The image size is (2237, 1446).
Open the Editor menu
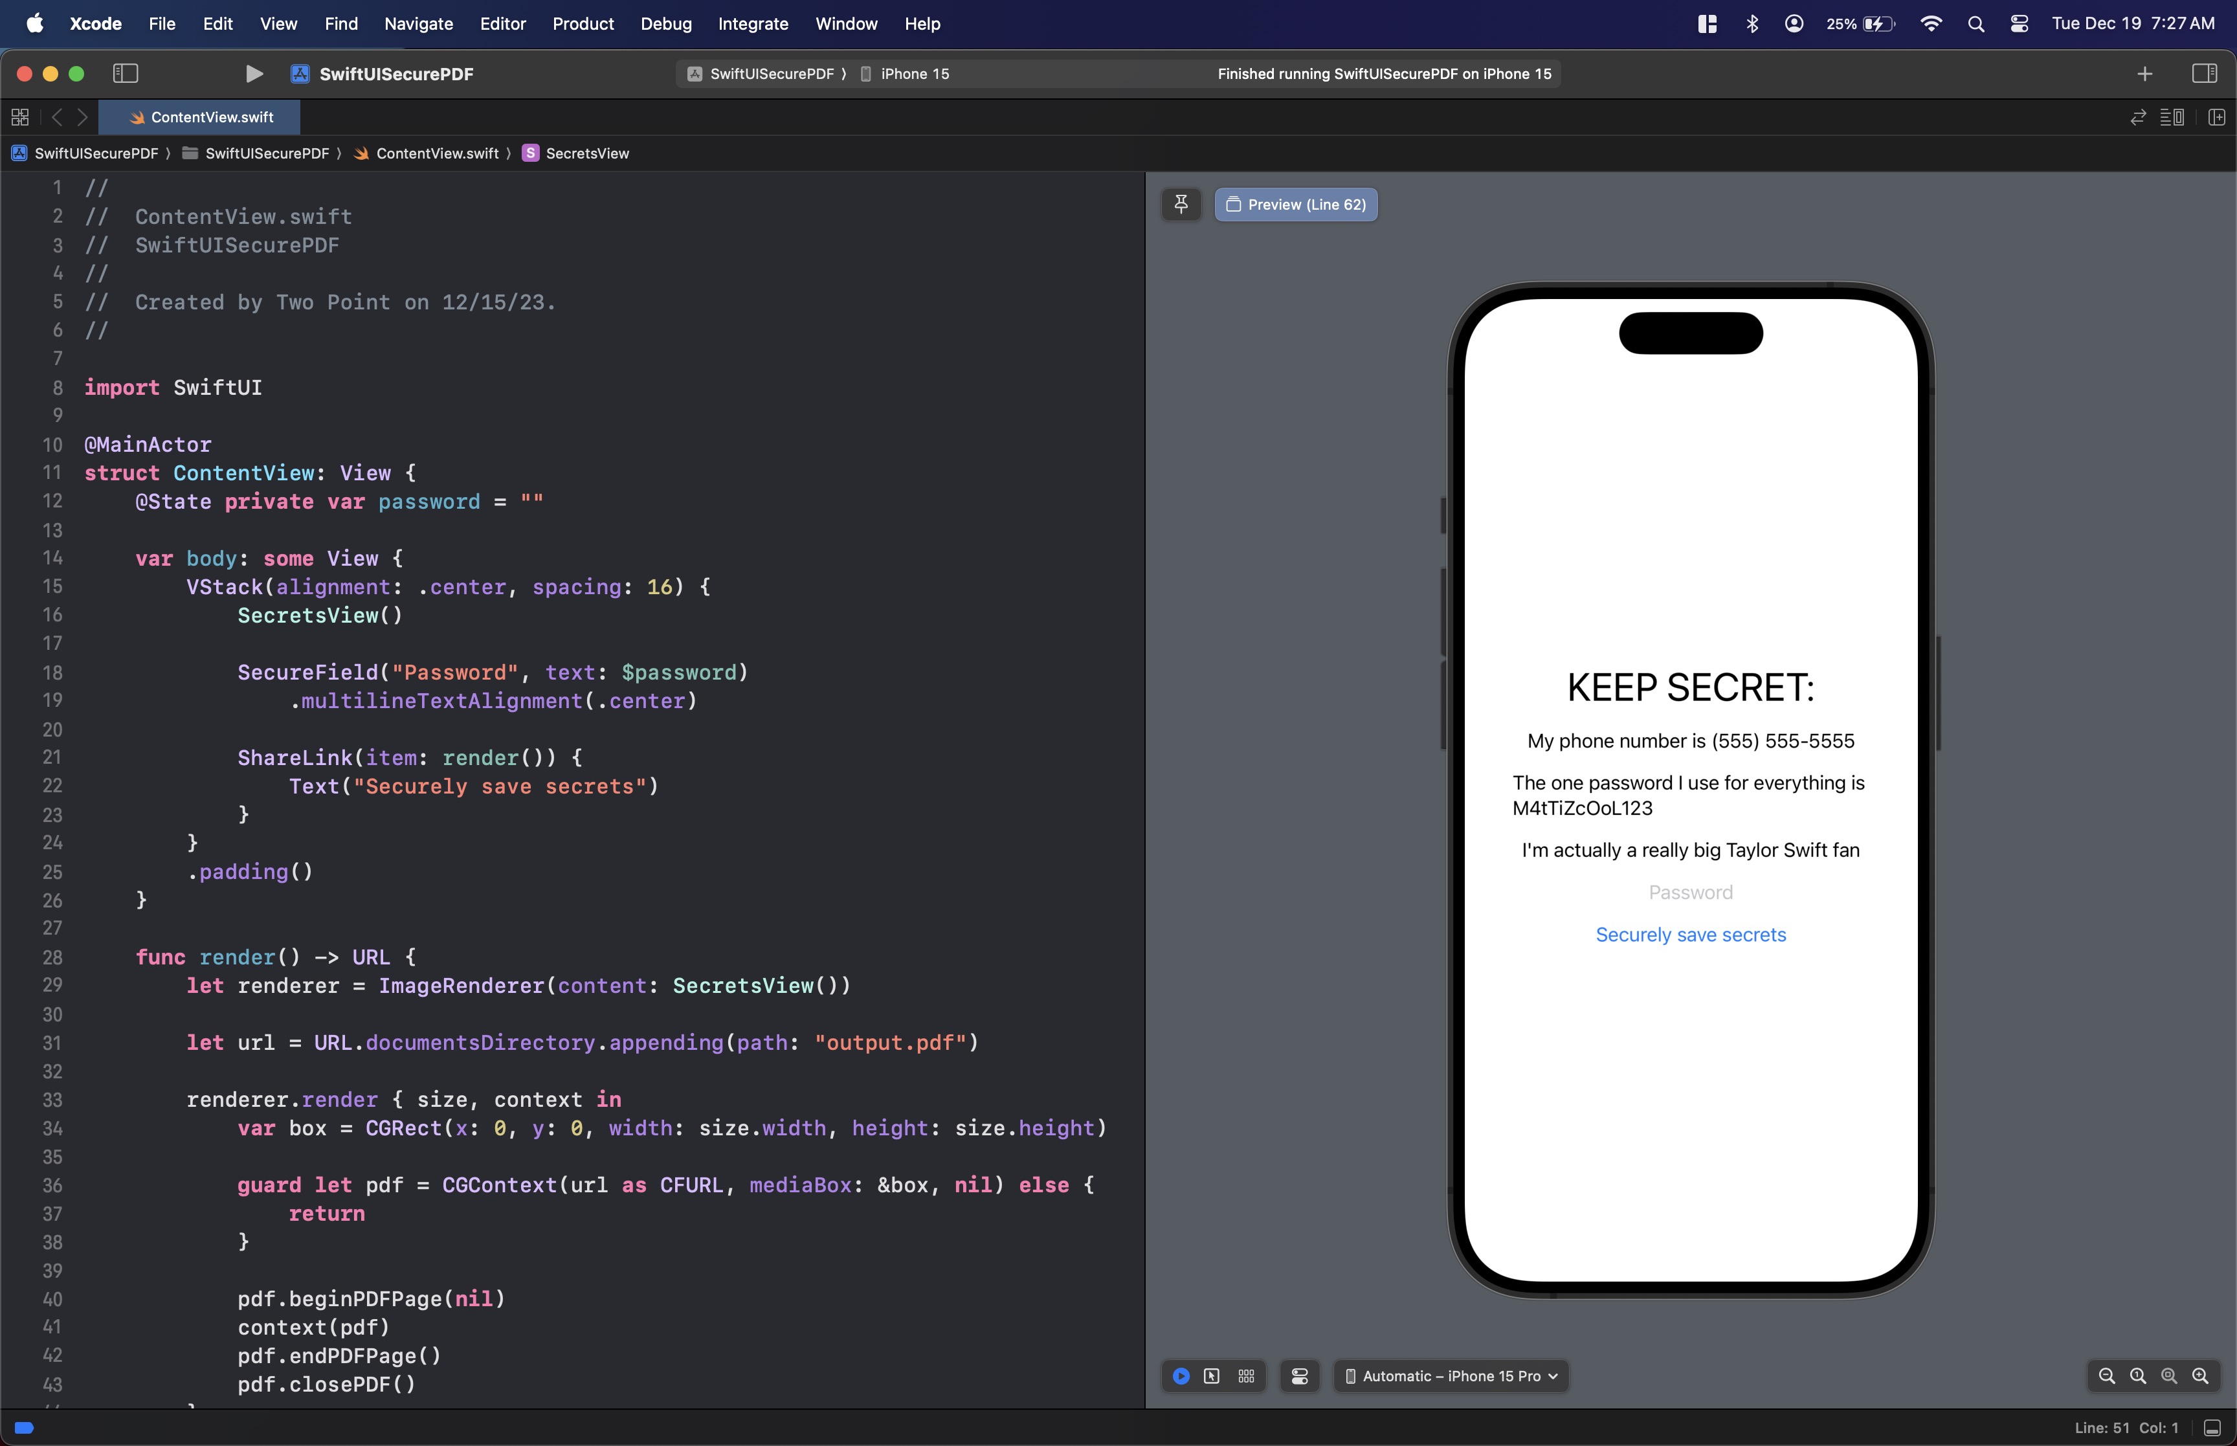pos(502,23)
